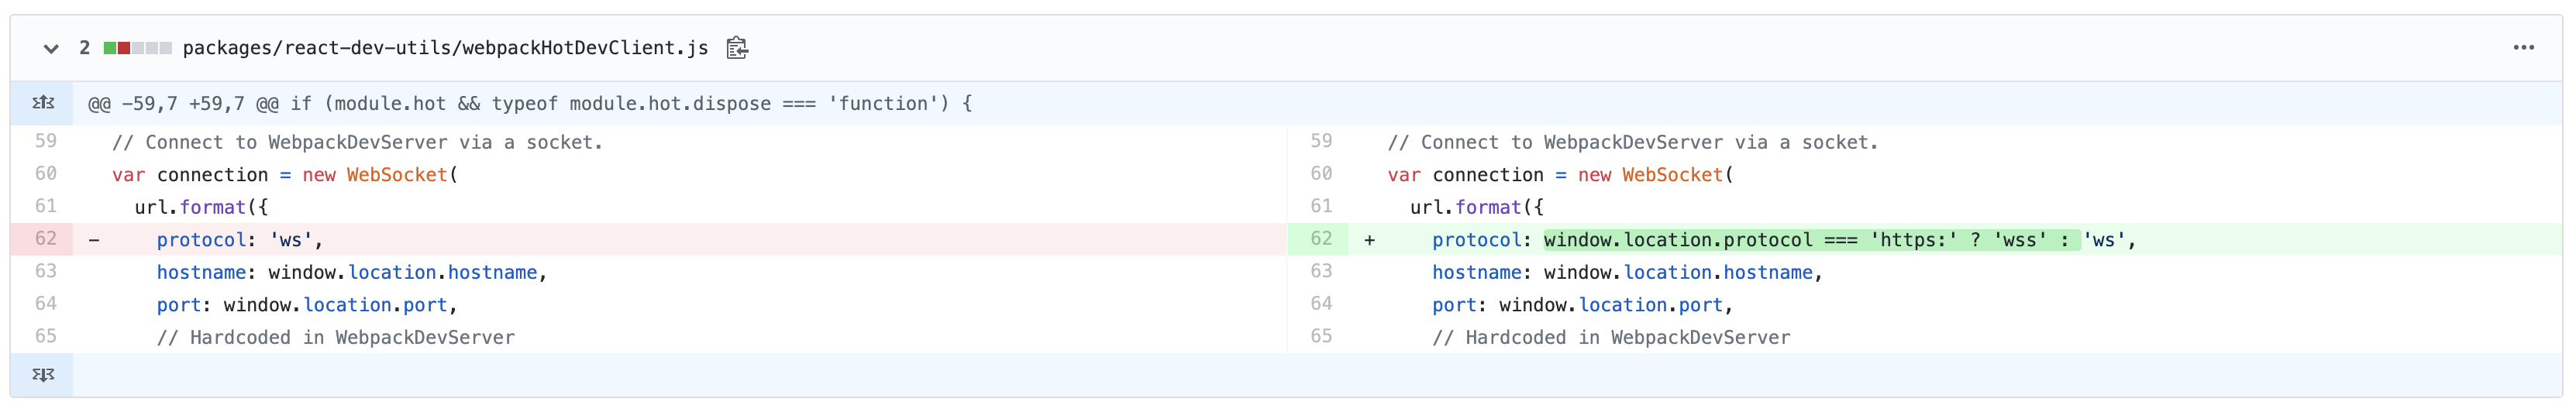Click right line number 64

(x=1321, y=304)
